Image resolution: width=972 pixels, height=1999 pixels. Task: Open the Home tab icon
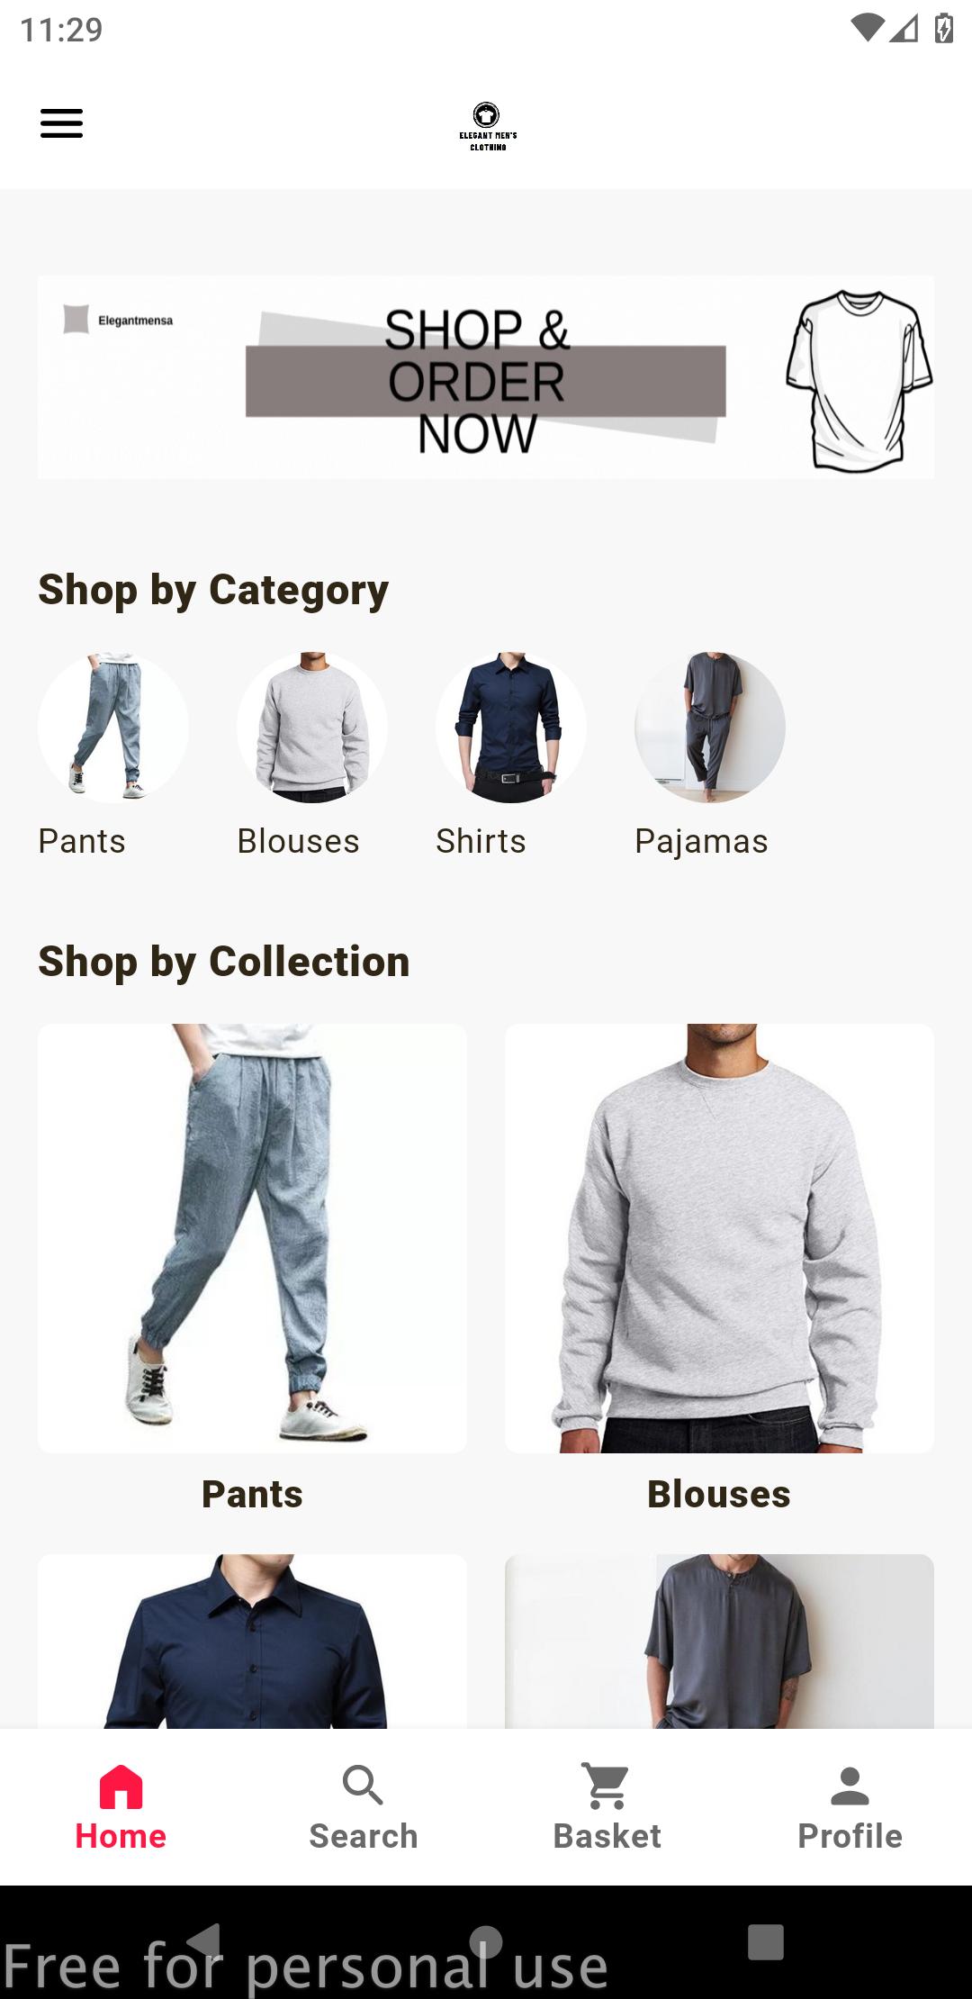click(121, 1786)
